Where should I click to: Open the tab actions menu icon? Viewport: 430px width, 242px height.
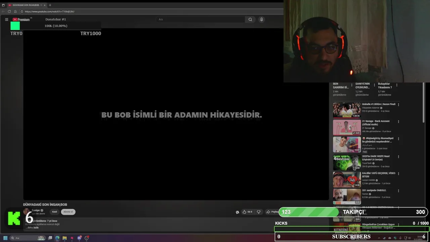(x=3, y=5)
